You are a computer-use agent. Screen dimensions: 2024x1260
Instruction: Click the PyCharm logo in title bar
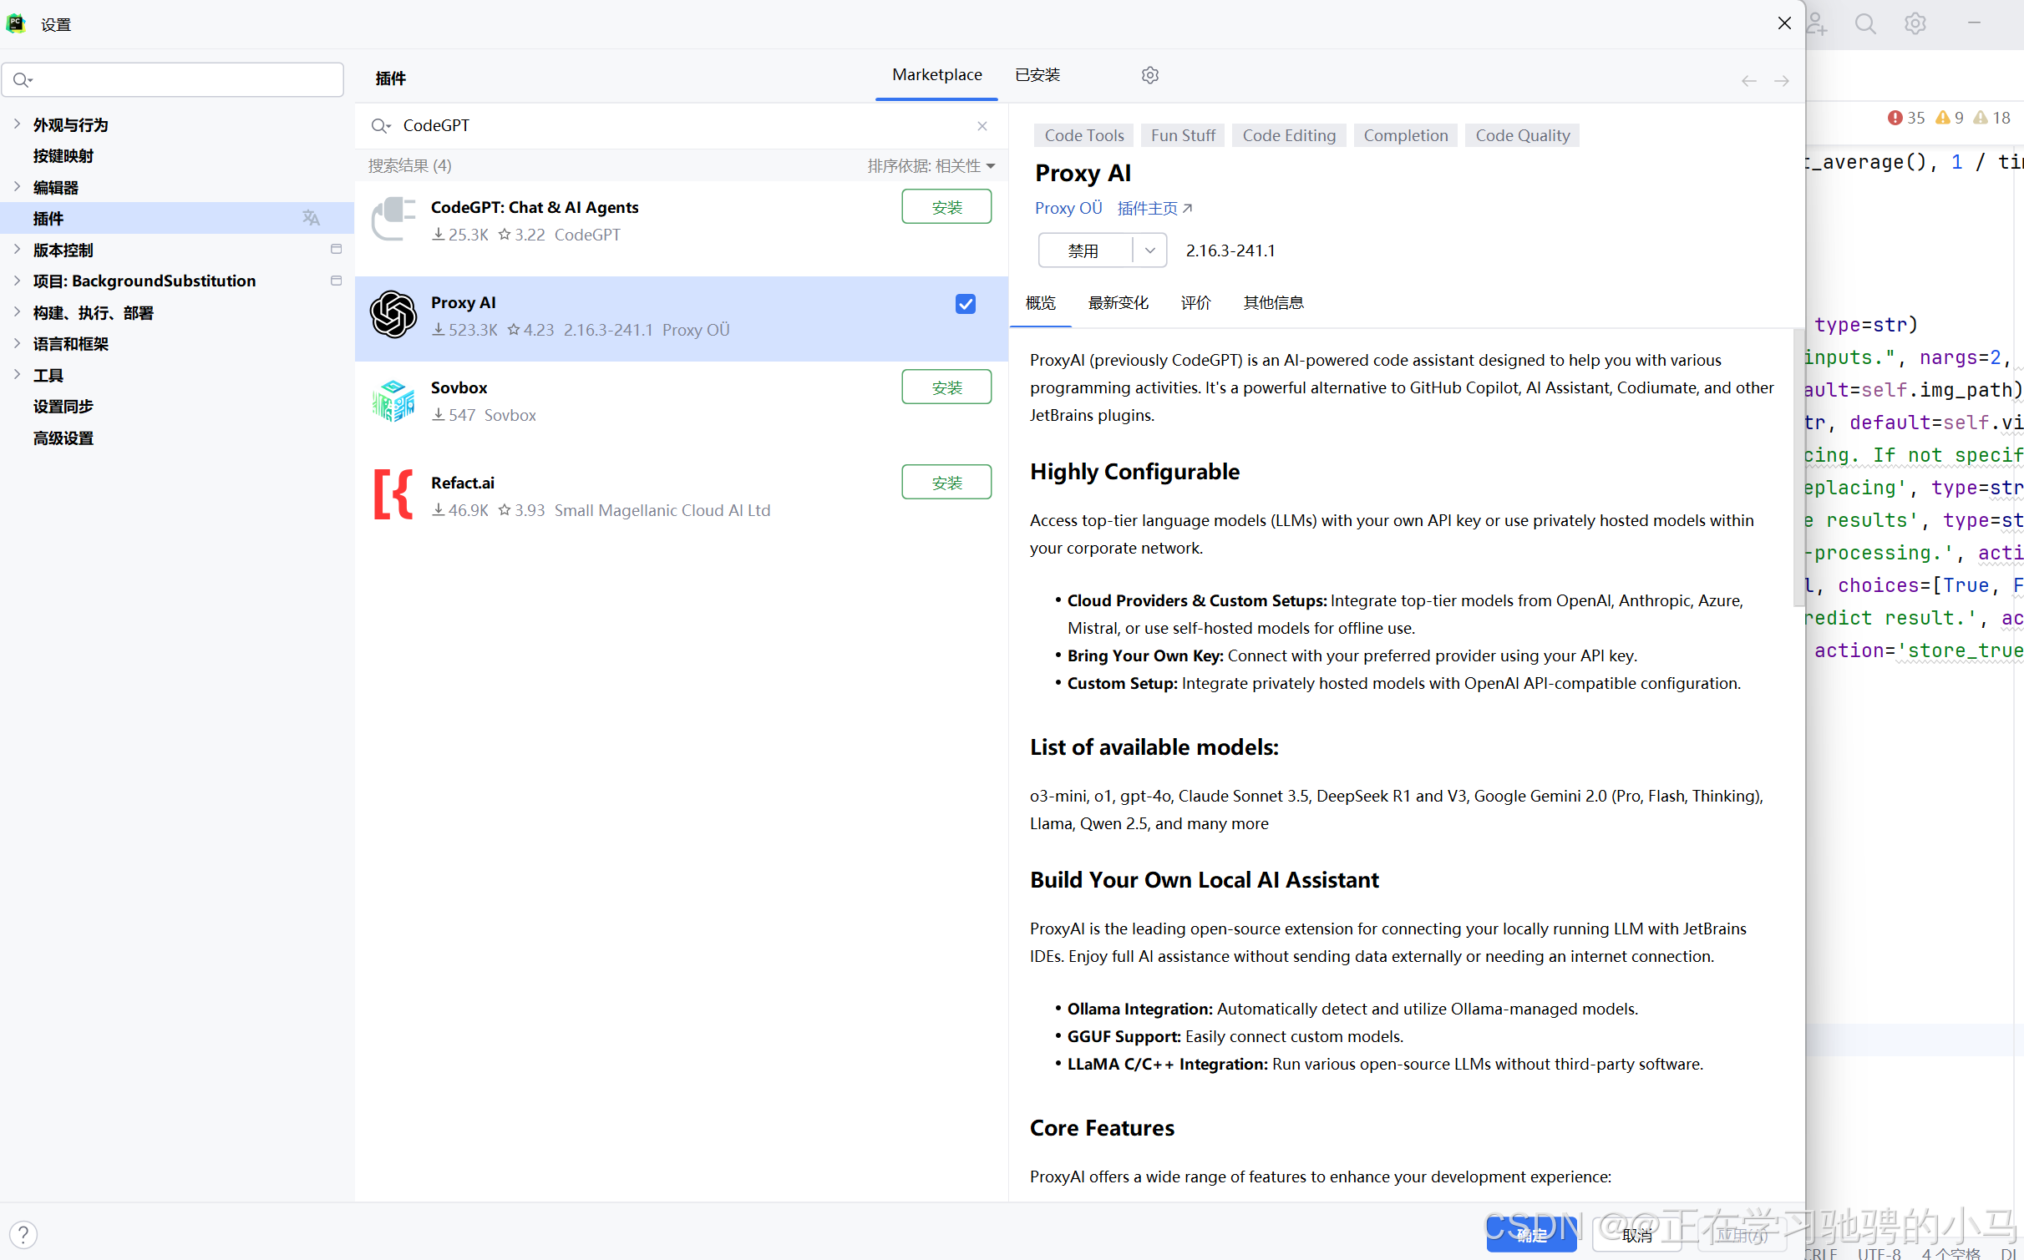tap(16, 24)
